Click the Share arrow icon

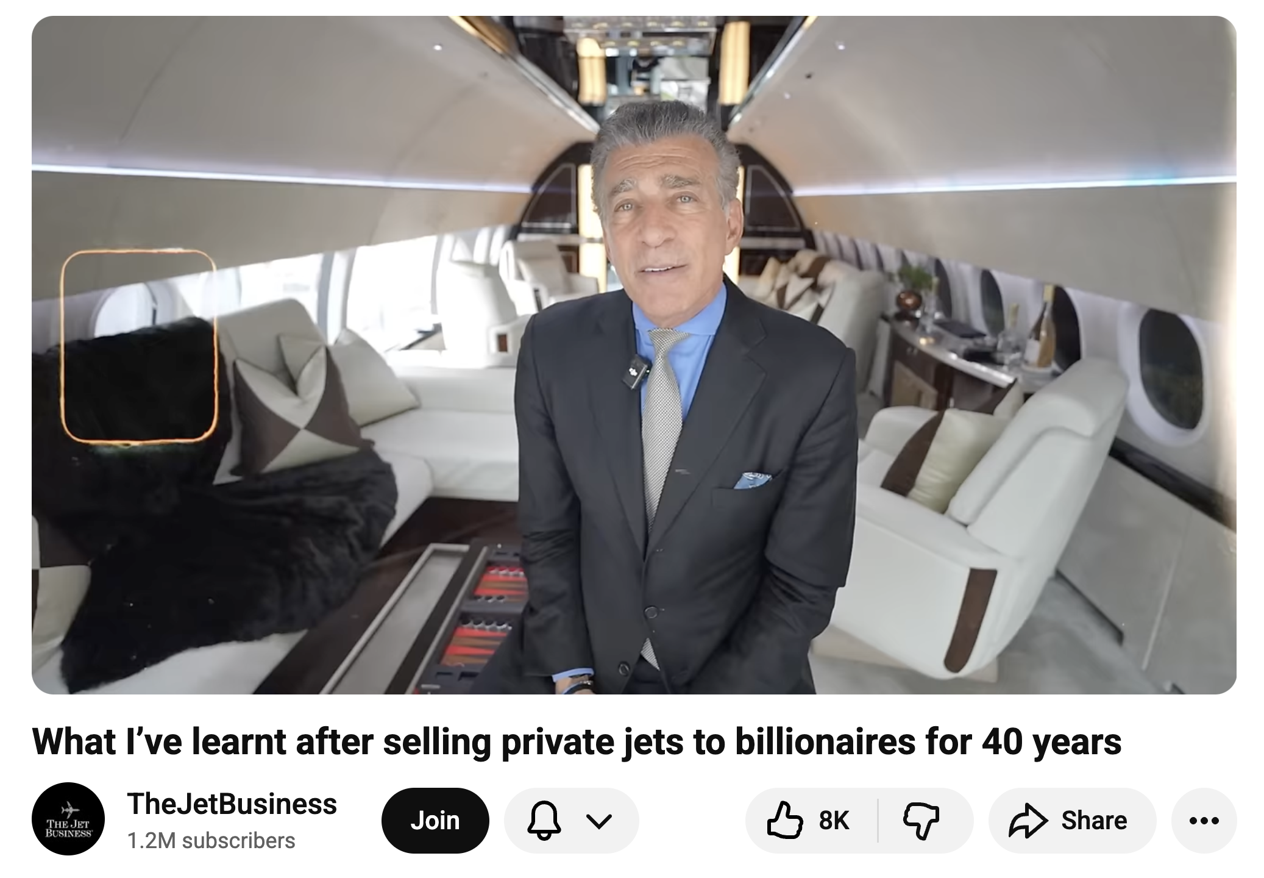(x=1028, y=821)
